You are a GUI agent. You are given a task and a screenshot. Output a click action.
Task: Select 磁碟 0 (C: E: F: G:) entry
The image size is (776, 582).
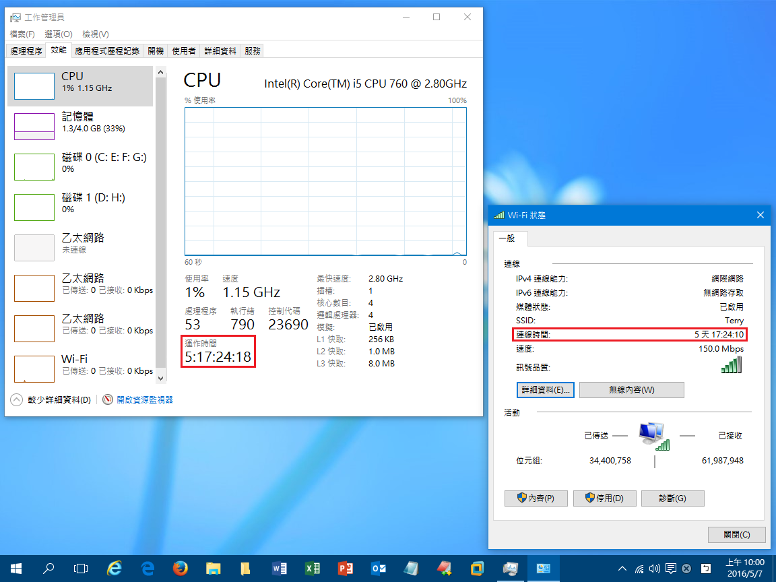point(80,167)
